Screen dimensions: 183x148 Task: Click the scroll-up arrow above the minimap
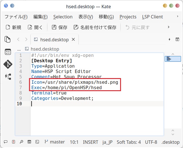(x=173, y=54)
